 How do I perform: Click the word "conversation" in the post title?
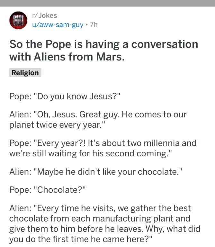coord(165,44)
